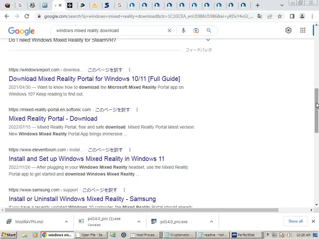Open a new browser tab
Image resolution: width=319 pixels, height=239 pixels.
[258, 6]
